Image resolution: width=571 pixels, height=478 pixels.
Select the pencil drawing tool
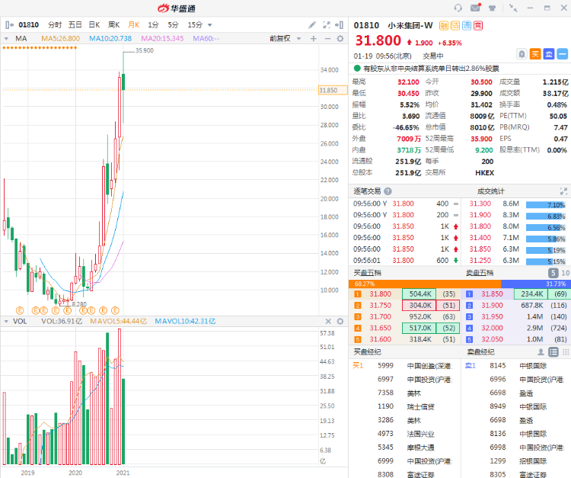pyautogui.click(x=312, y=25)
